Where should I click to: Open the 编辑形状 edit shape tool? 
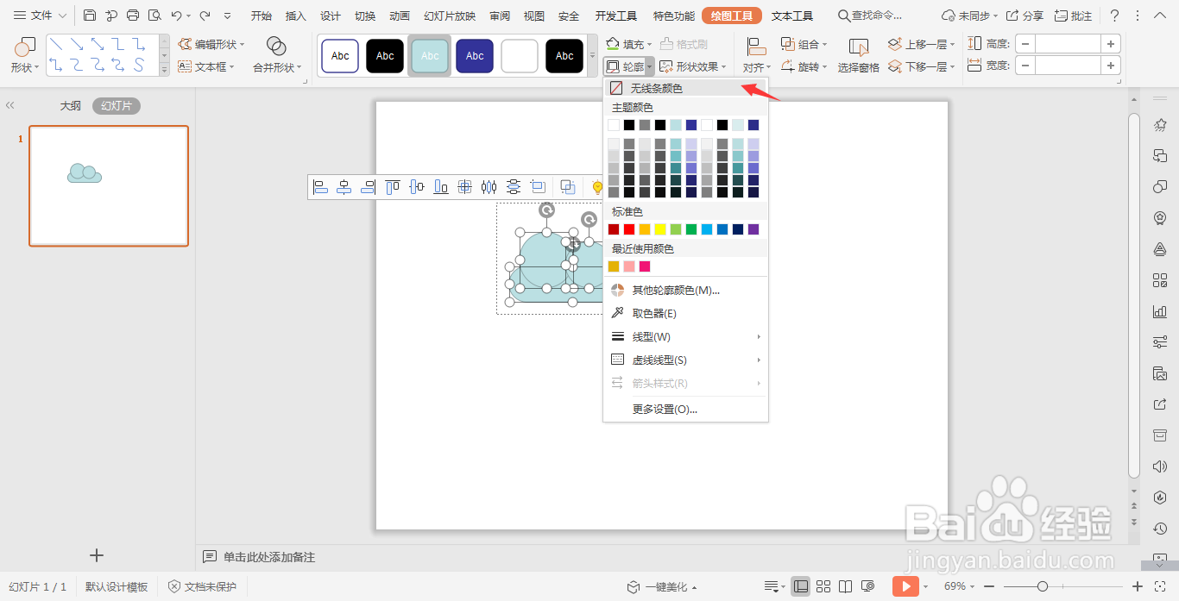[x=215, y=44]
